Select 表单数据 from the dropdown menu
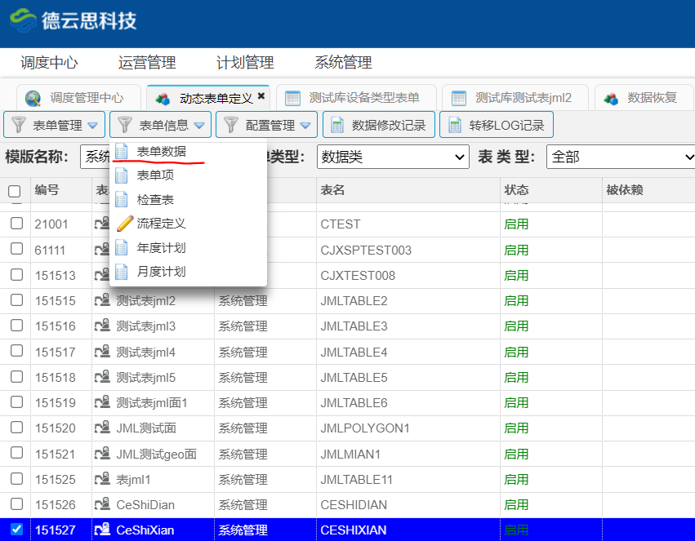Screen dimensions: 695x541 (x=161, y=151)
